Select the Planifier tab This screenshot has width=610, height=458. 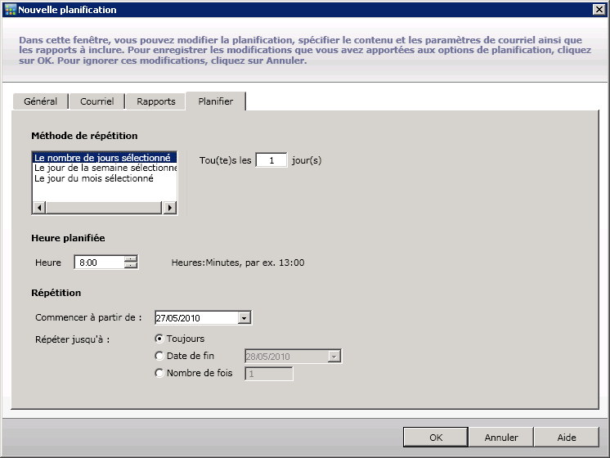tap(216, 101)
